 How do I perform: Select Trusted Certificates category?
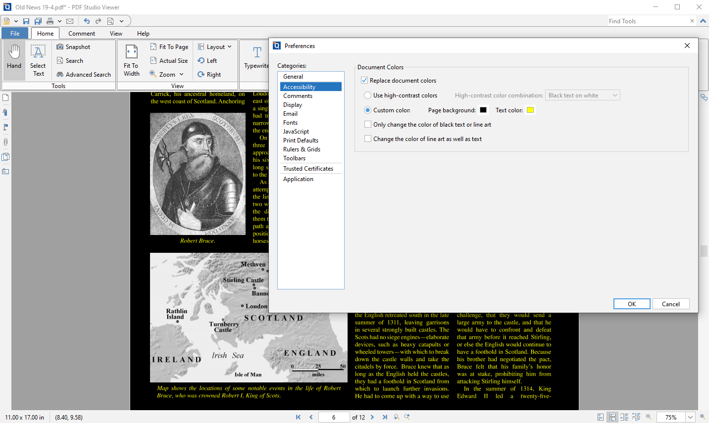click(311, 169)
